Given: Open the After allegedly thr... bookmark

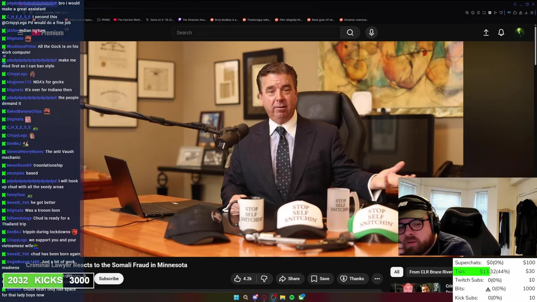Looking at the screenshot, I should [289, 20].
